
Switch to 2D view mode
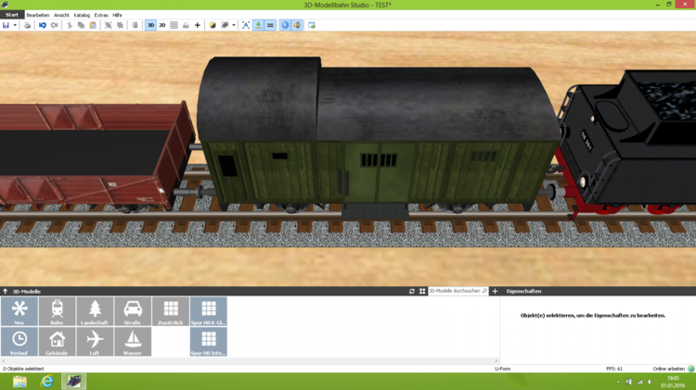[x=161, y=25]
